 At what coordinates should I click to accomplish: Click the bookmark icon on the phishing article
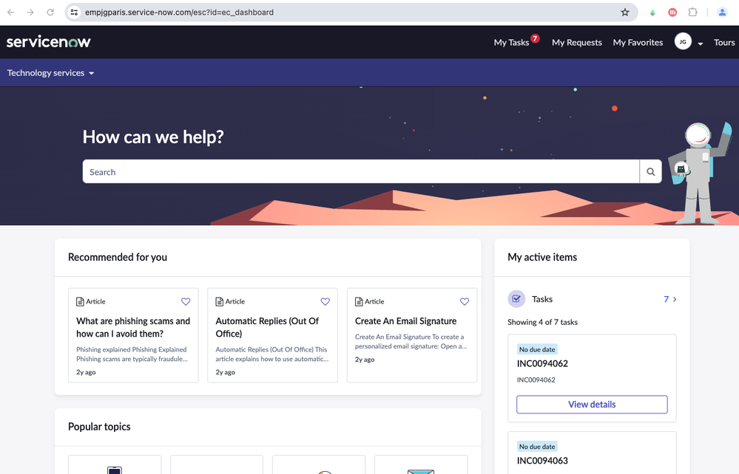click(x=186, y=301)
